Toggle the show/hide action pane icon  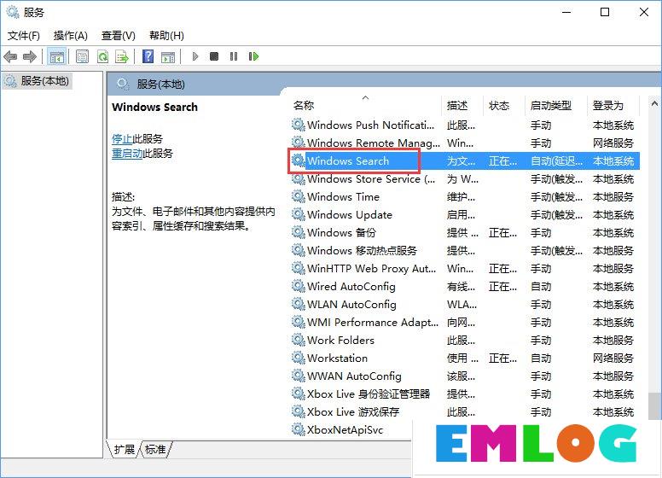pos(168,56)
